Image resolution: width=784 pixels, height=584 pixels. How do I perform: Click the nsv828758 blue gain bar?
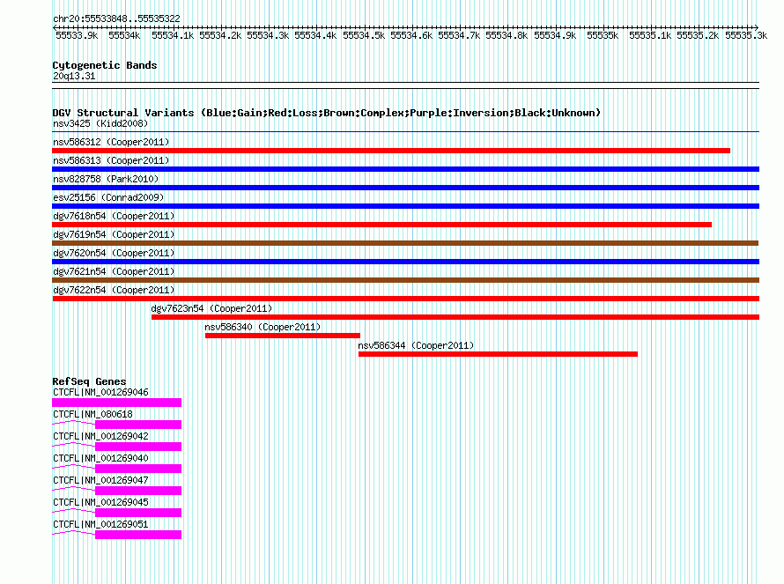(x=405, y=188)
